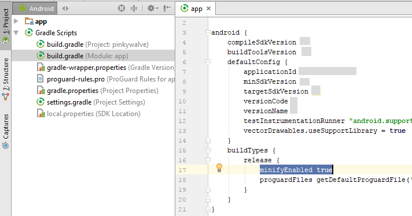Viewport: 412px width, 216px height.
Task: Click gradle-wrapper.properties file icon
Action: (x=41, y=67)
